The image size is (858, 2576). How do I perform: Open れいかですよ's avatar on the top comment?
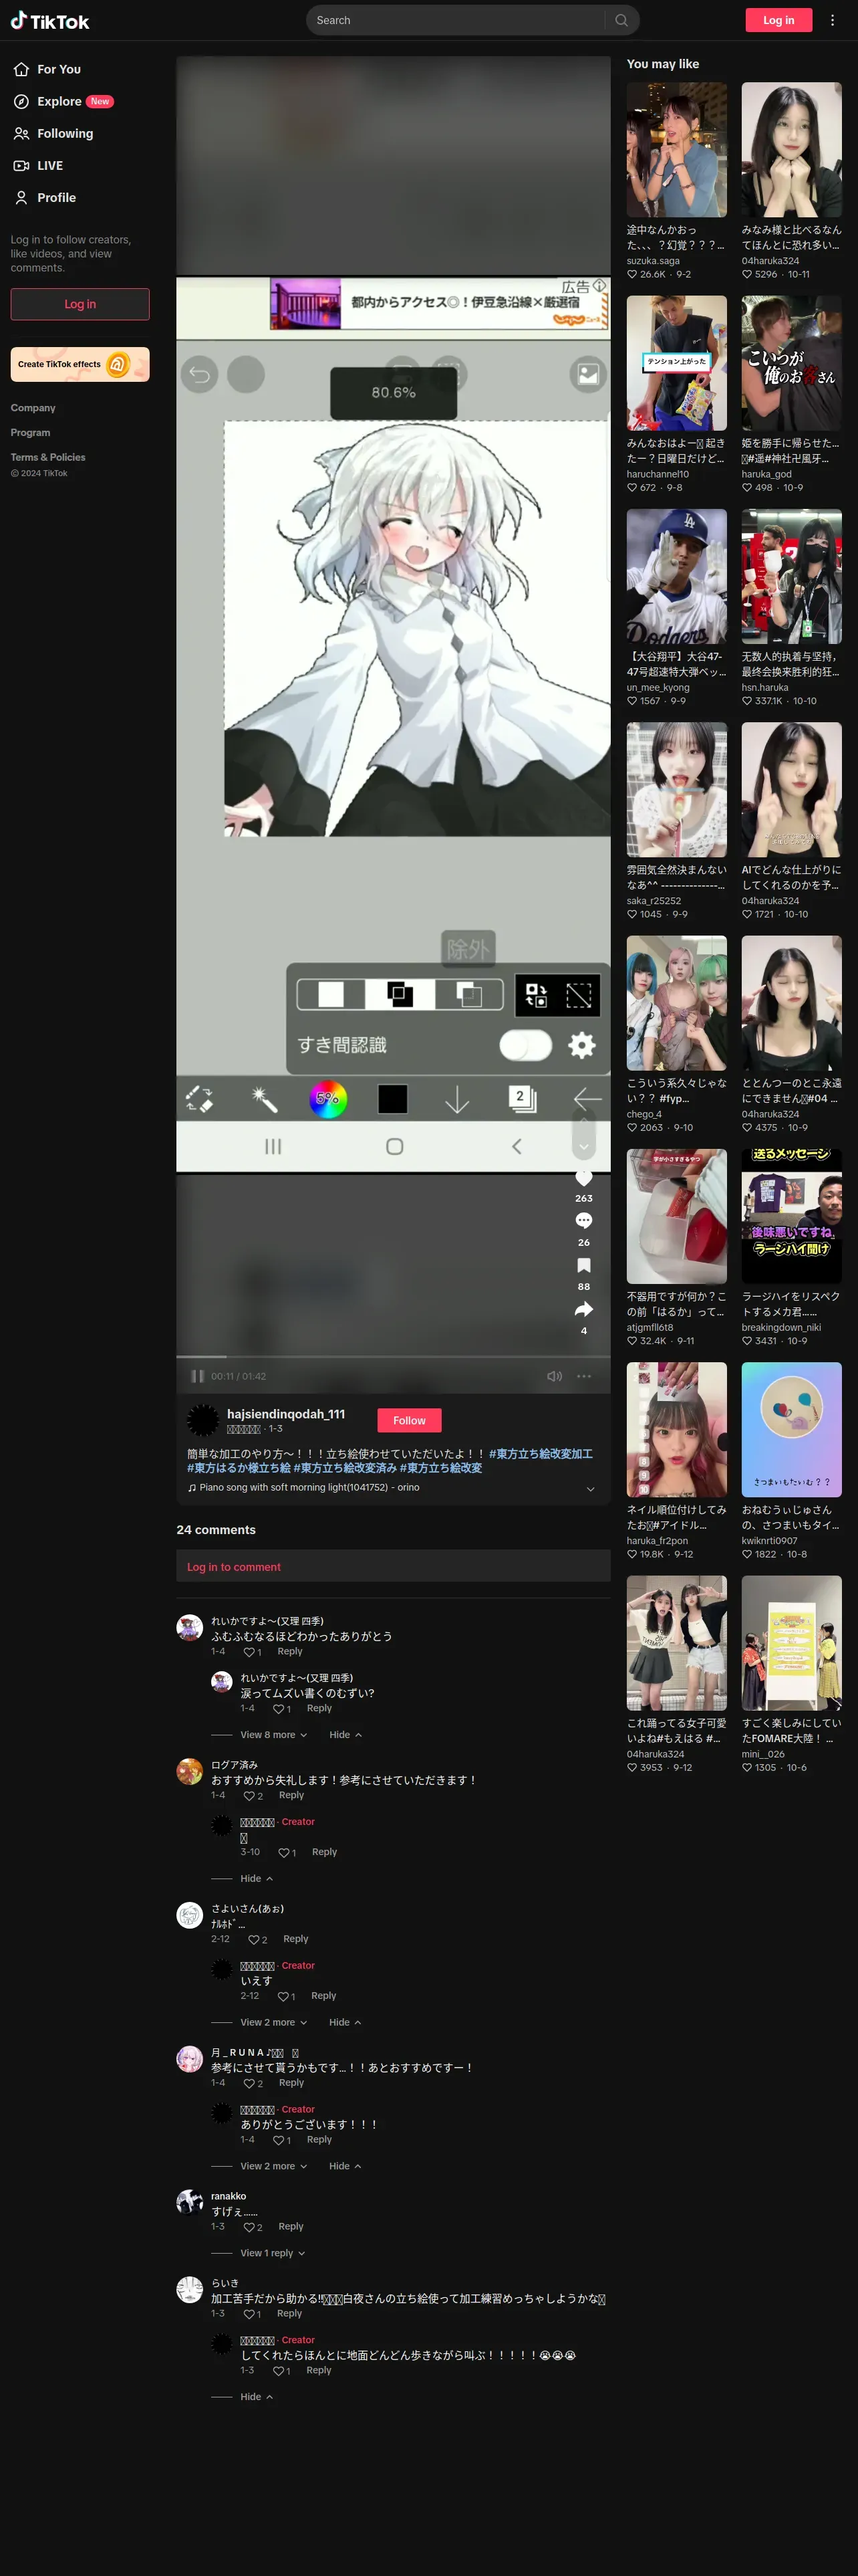(x=190, y=1627)
